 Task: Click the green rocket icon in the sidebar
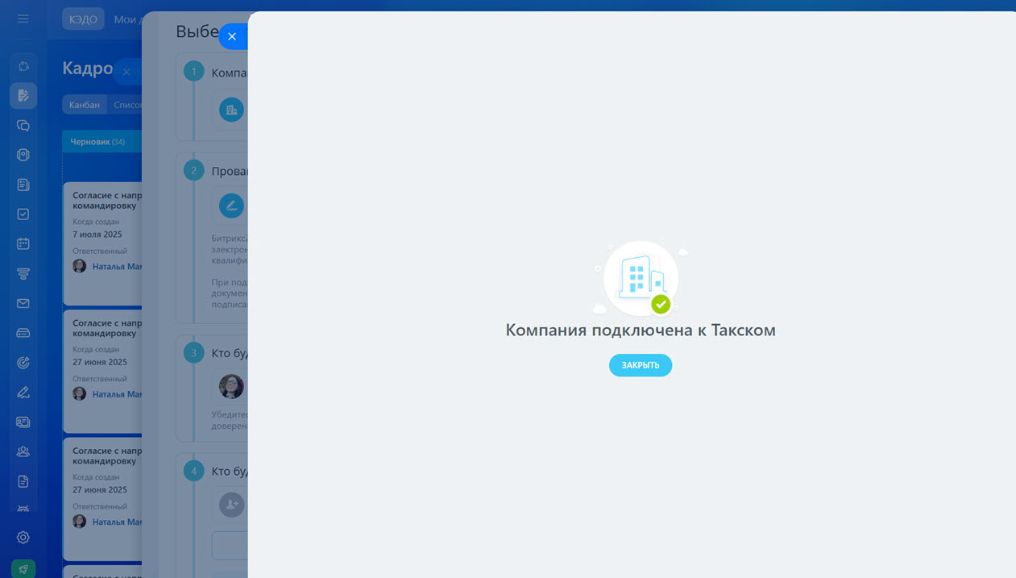(23, 569)
